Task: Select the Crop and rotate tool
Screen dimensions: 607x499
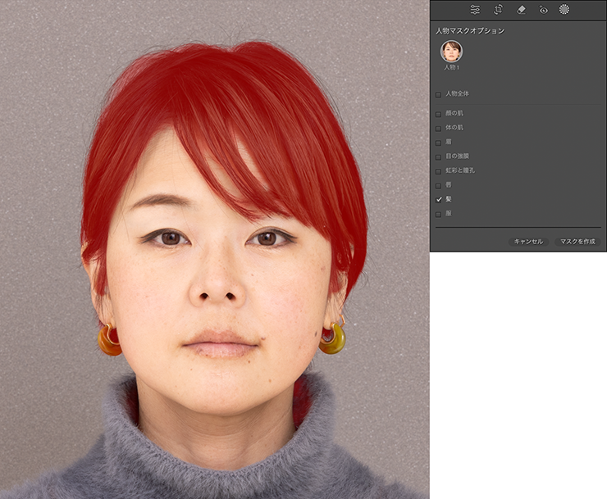Action: coord(498,10)
